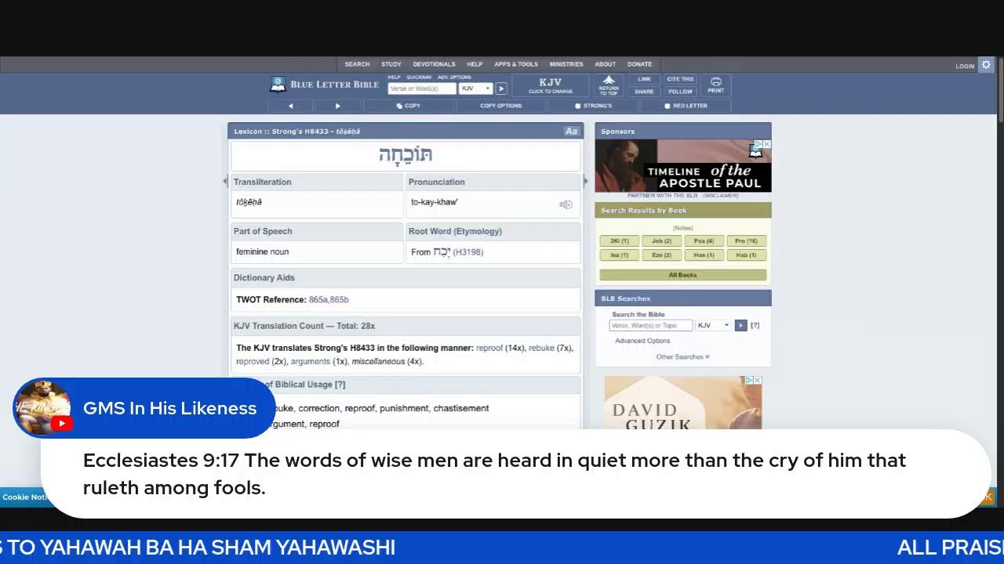This screenshot has height=564, width=1004.
Task: Click the Blue Letter Bible logo icon
Action: pyautogui.click(x=278, y=84)
